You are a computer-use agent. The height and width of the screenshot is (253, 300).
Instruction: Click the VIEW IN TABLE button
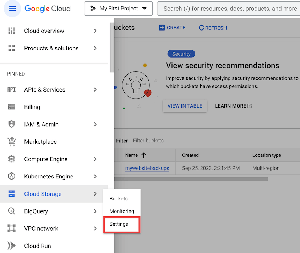point(185,106)
